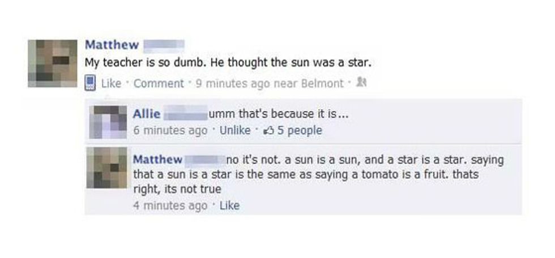Viewport: 555px width, 258px height.
Task: Open Allie's profile name link
Action: (x=147, y=114)
